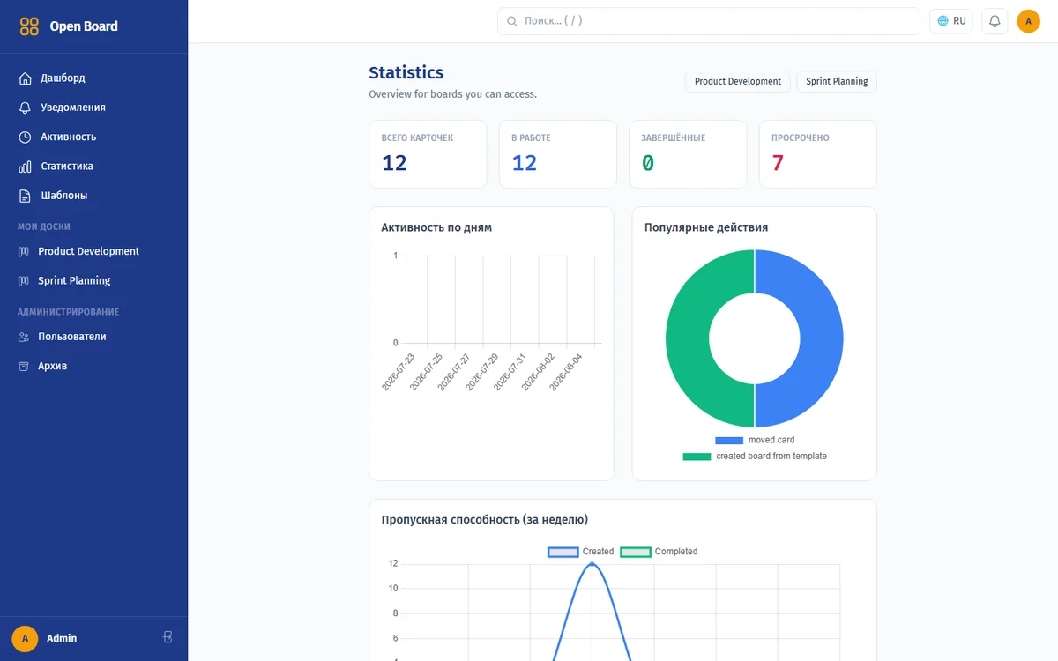Click the 2026-08-04 axis date label
1058x661 pixels.
pyautogui.click(x=566, y=372)
